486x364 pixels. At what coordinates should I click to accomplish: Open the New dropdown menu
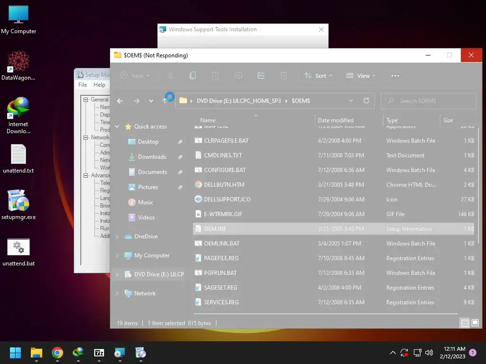(x=135, y=75)
